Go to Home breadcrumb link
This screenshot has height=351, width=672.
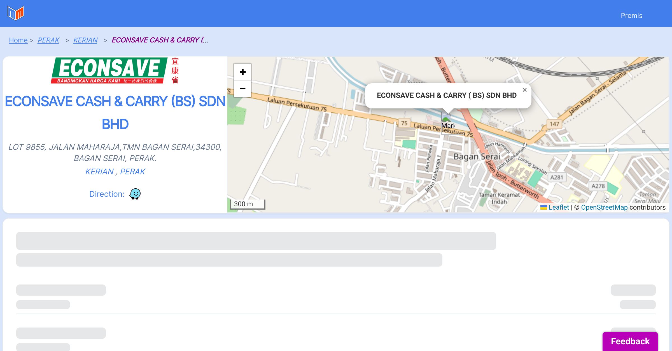pos(18,40)
